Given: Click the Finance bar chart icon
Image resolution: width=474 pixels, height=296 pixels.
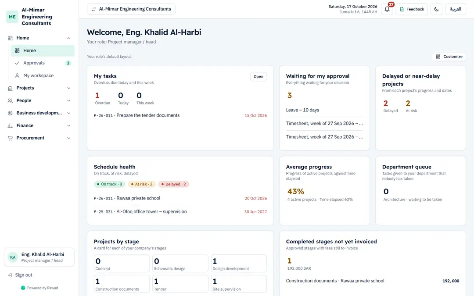Looking at the screenshot, I should click(10, 126).
